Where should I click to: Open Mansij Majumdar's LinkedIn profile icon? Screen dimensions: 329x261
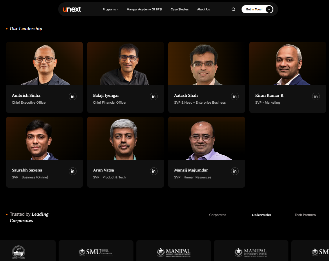(235, 171)
